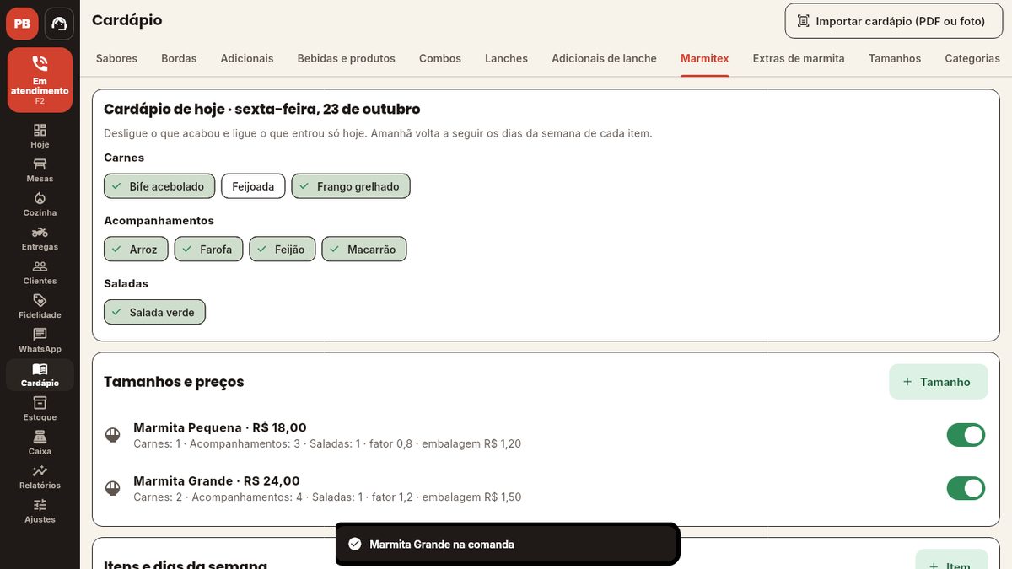The height and width of the screenshot is (569, 1012).
Task: Switch to the Sabores tab
Action: coord(116,58)
